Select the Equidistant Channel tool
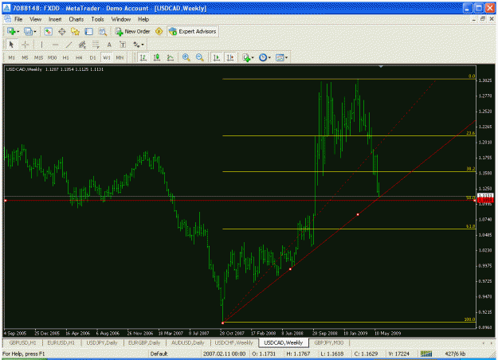498x360 pixels. 82,45
